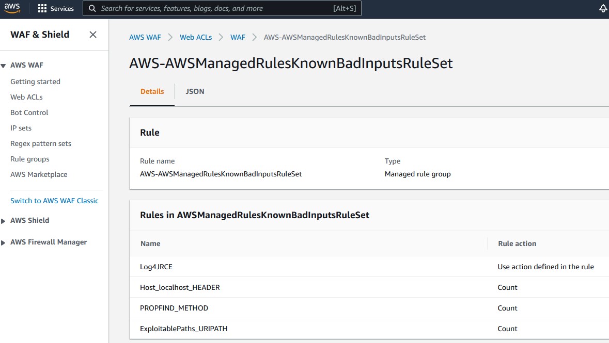This screenshot has width=609, height=343.
Task: Switch to AWS WAF Classic
Action: (x=54, y=201)
